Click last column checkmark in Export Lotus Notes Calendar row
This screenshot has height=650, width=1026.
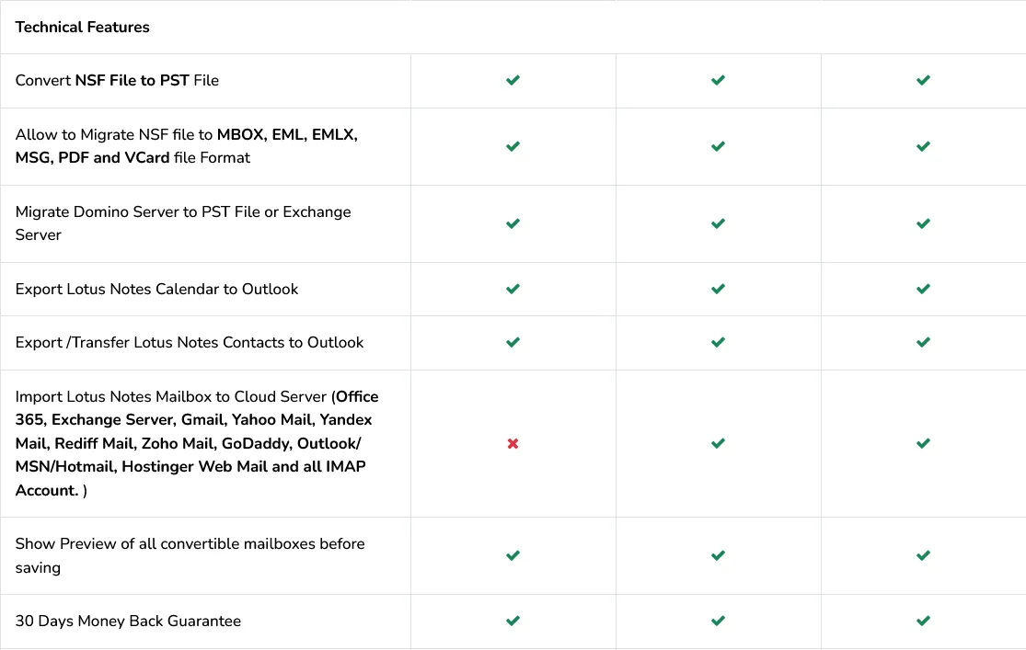click(923, 290)
